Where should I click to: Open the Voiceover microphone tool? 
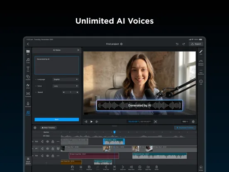[x=28, y=104]
